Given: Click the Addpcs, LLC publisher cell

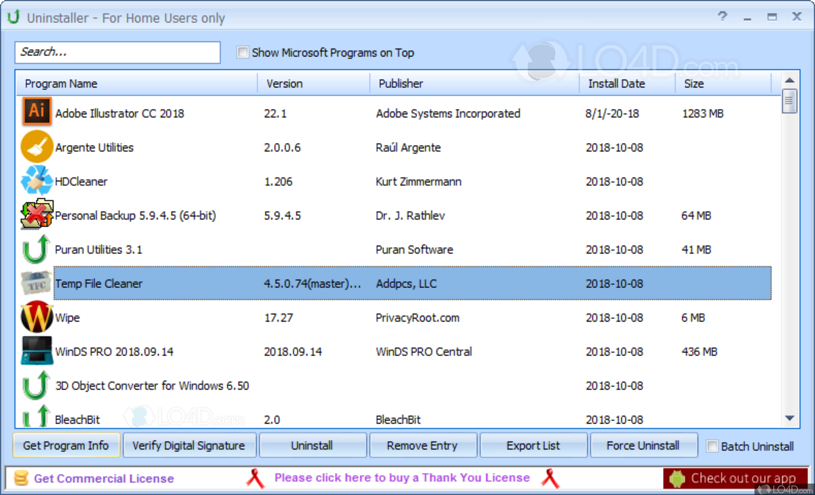Looking at the screenshot, I should [x=406, y=283].
